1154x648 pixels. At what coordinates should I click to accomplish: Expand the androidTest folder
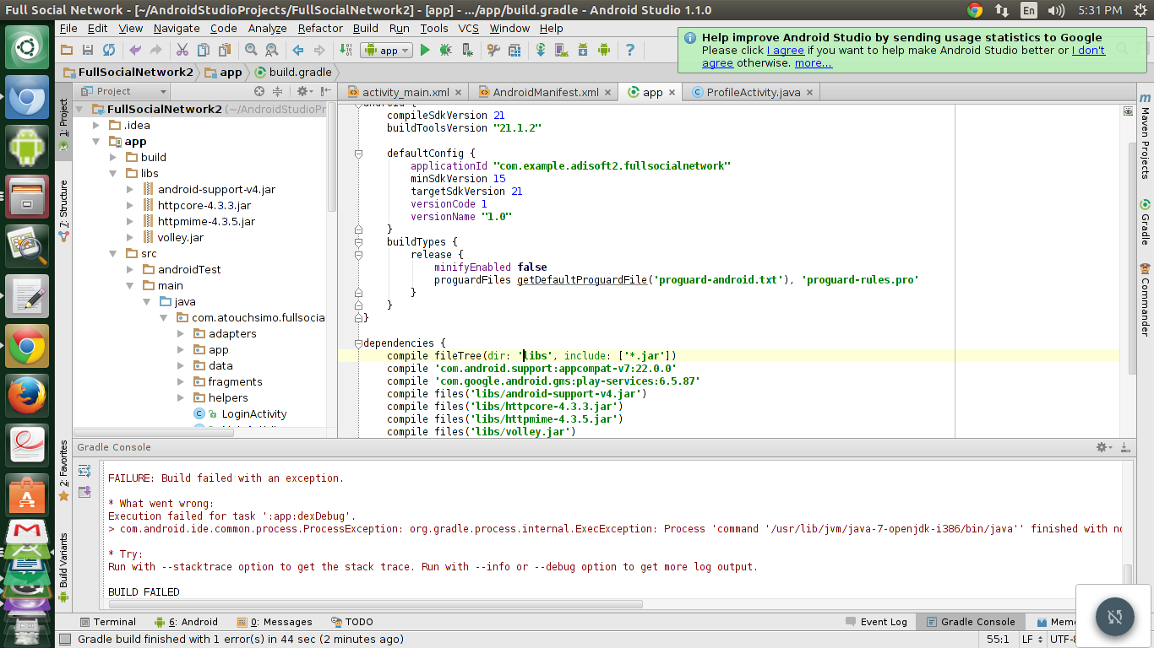[129, 269]
